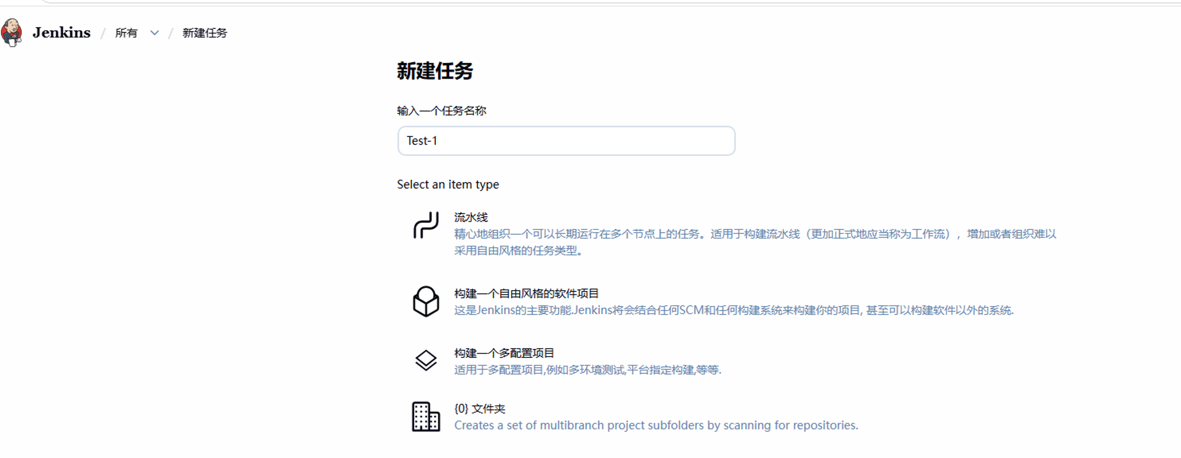Click the Jenkins butler logo icon

(x=12, y=33)
